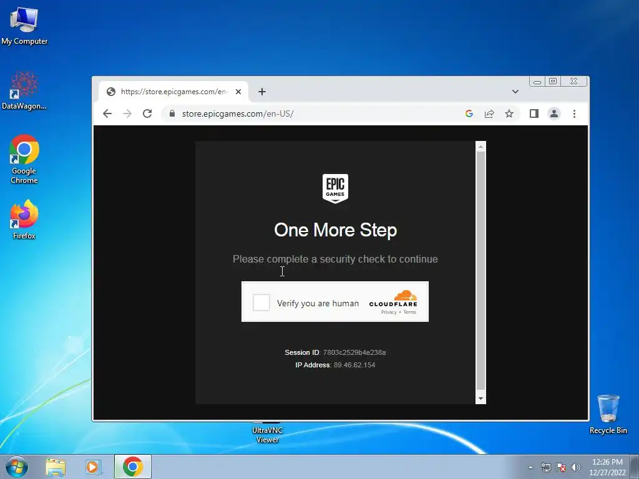Click the Chrome forward arrow
The width and height of the screenshot is (639, 479).
[127, 114]
